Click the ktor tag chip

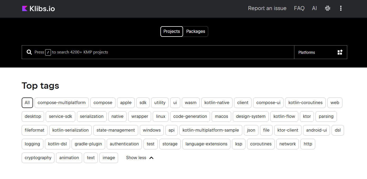307,117
